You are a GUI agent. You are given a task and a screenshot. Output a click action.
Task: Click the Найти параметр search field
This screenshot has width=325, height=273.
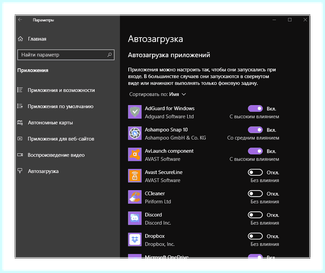(66, 55)
